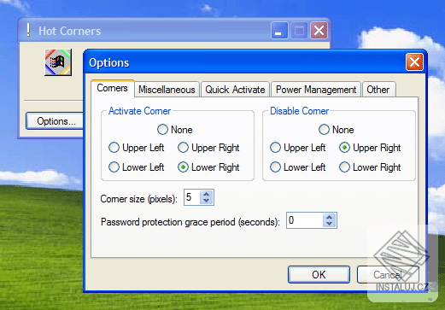Confirm settings with the OK button
Image resolution: width=445 pixels, height=310 pixels.
click(319, 275)
